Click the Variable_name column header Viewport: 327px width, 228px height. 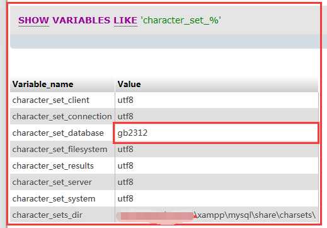tap(43, 85)
